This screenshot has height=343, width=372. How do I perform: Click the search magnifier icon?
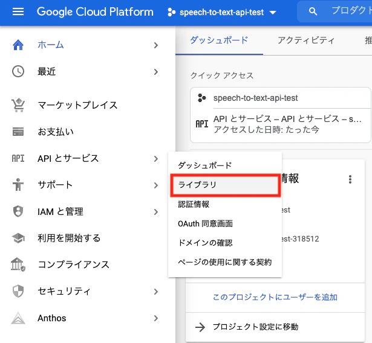pos(313,11)
